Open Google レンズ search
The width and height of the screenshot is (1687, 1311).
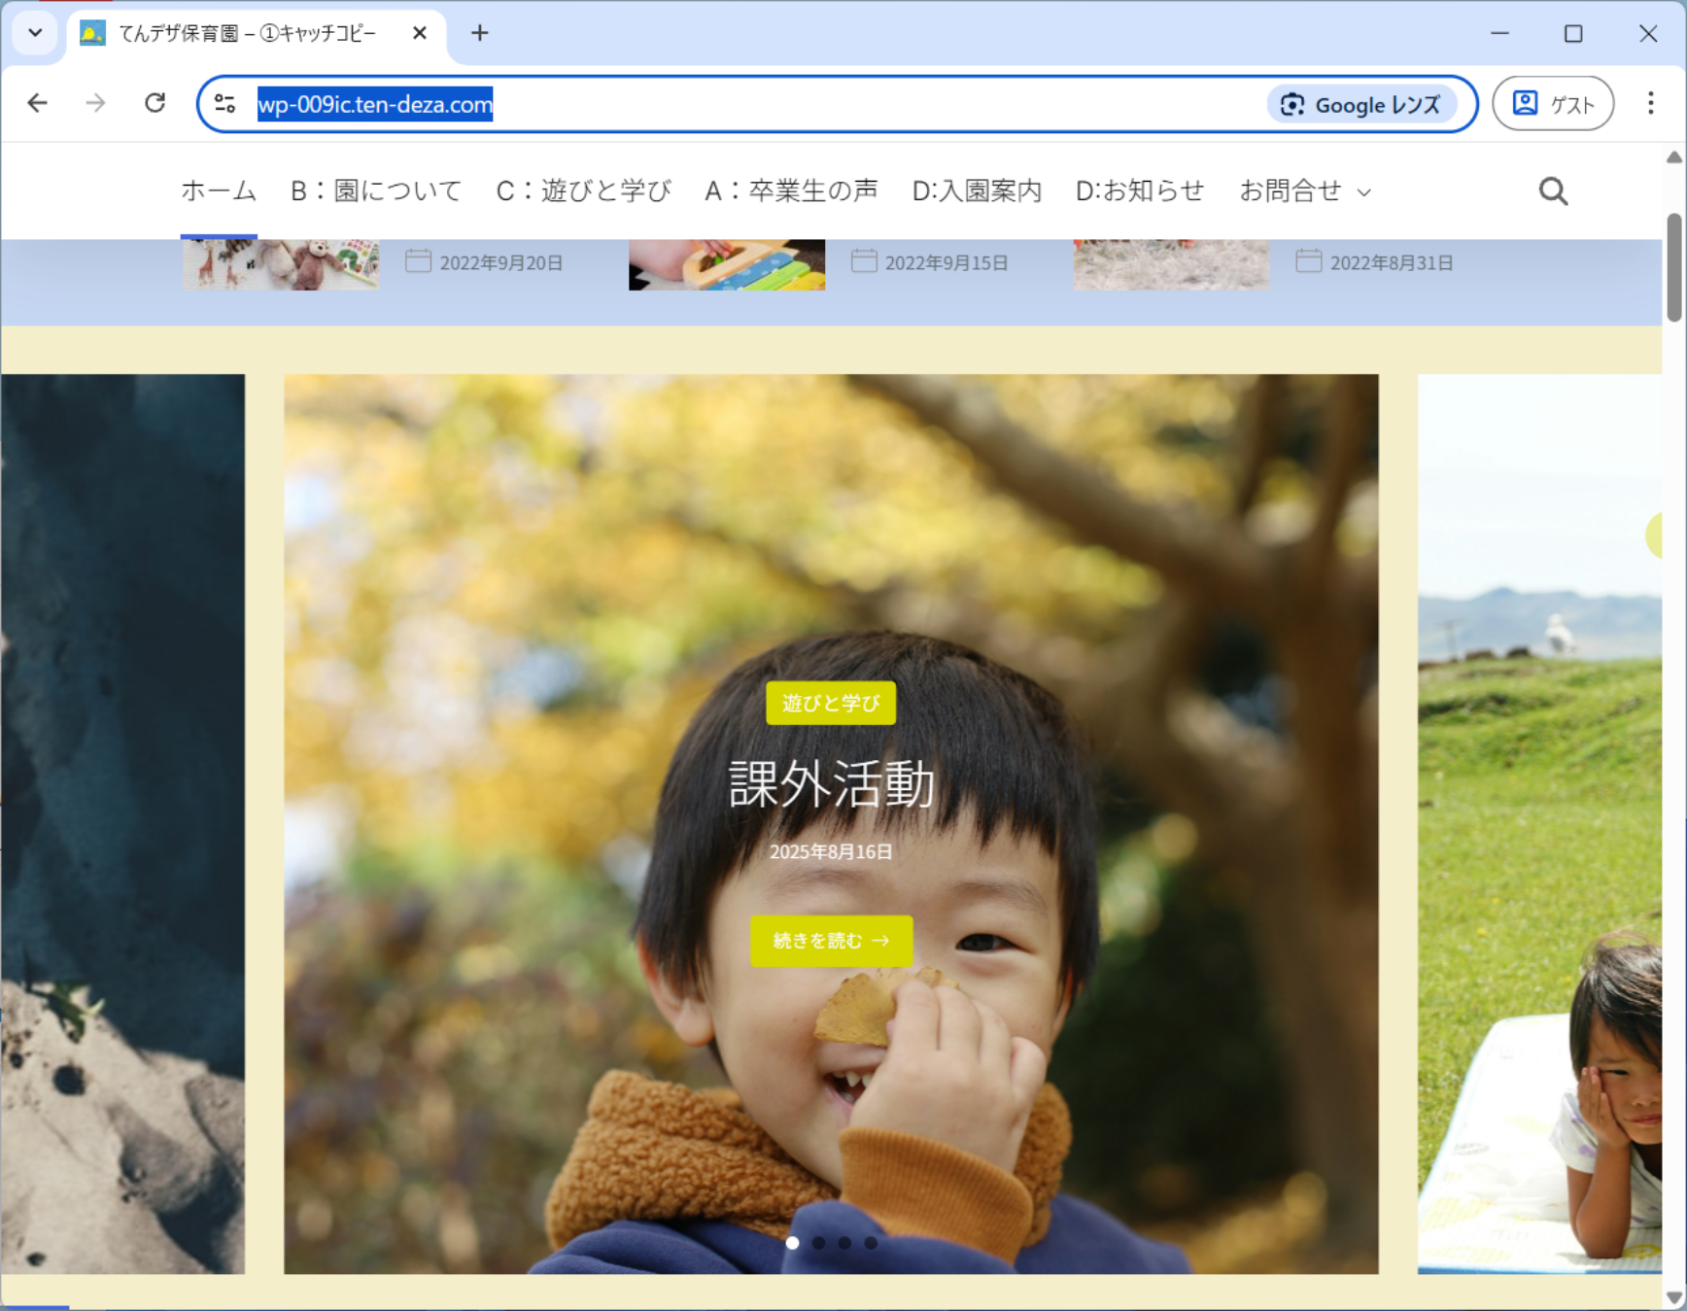coord(1361,105)
